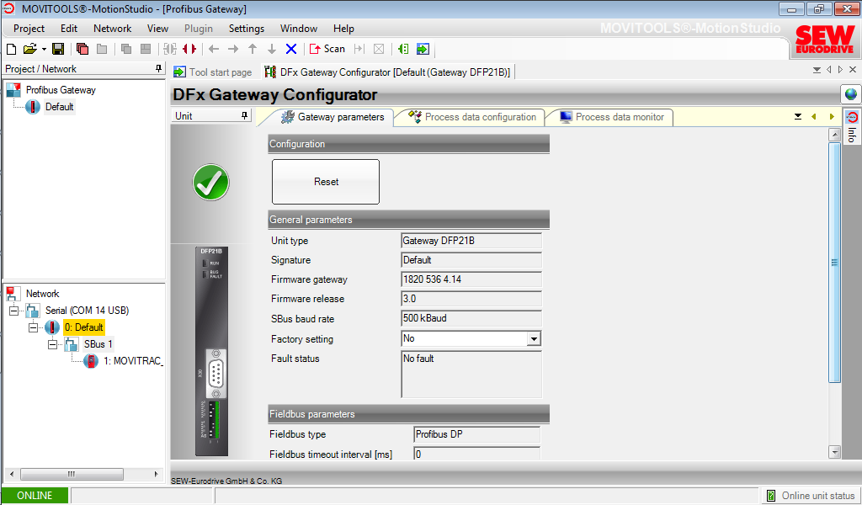The image size is (862, 505).
Task: Click the red arrows toolbar icon left of the back arrow
Action: pyautogui.click(x=189, y=49)
